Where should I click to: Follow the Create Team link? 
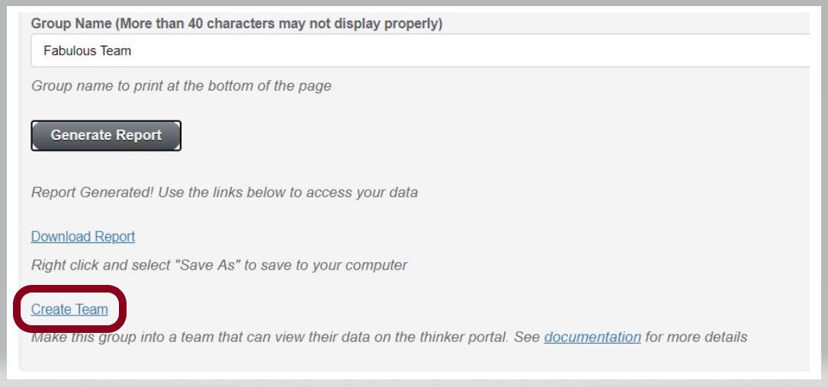[x=69, y=309]
